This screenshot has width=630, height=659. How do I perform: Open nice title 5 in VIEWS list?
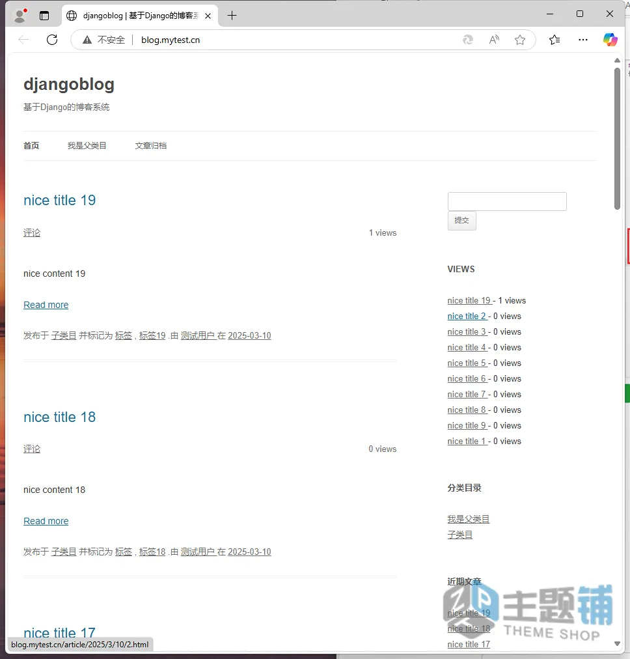[x=467, y=363]
